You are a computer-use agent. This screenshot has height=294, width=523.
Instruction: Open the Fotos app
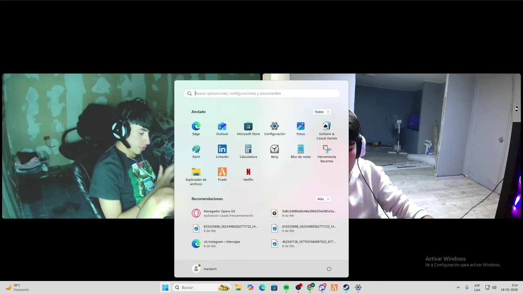tap(301, 128)
